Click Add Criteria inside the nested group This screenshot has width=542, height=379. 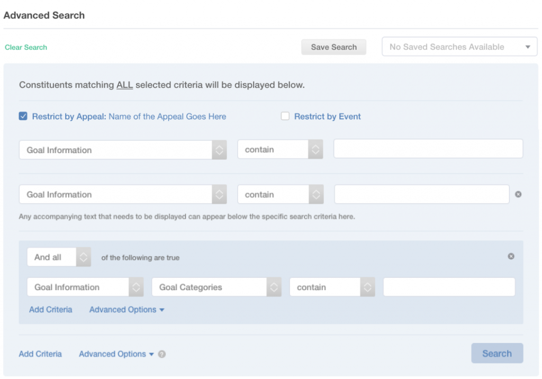click(x=50, y=309)
